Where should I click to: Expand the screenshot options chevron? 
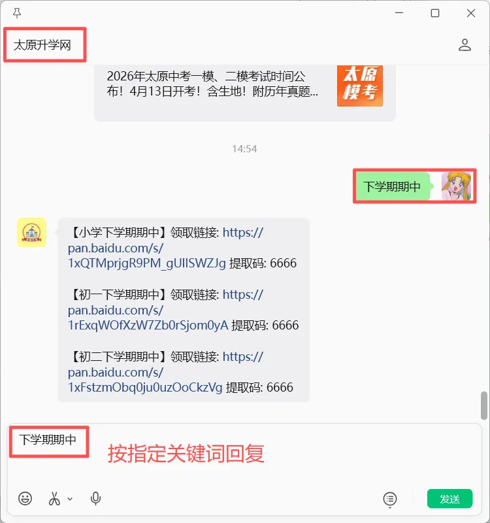pyautogui.click(x=70, y=499)
